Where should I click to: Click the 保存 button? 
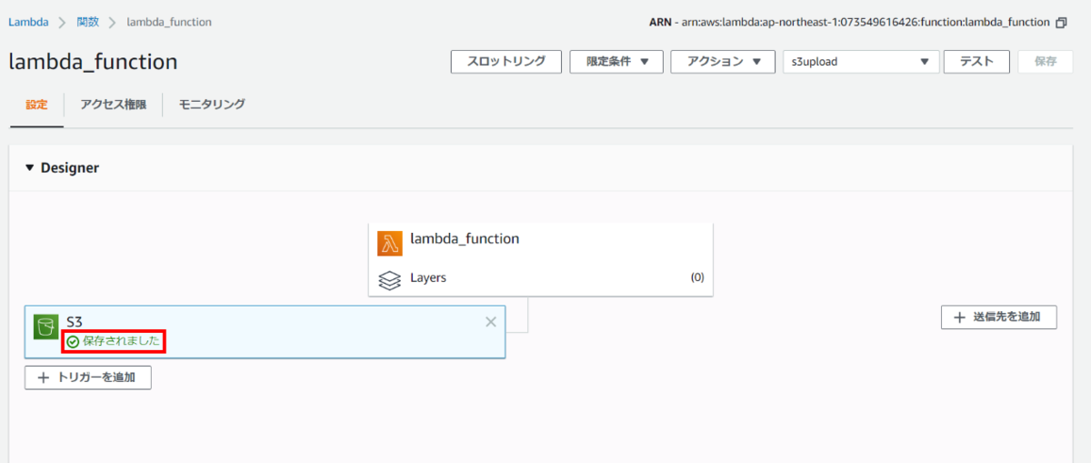tap(1046, 62)
